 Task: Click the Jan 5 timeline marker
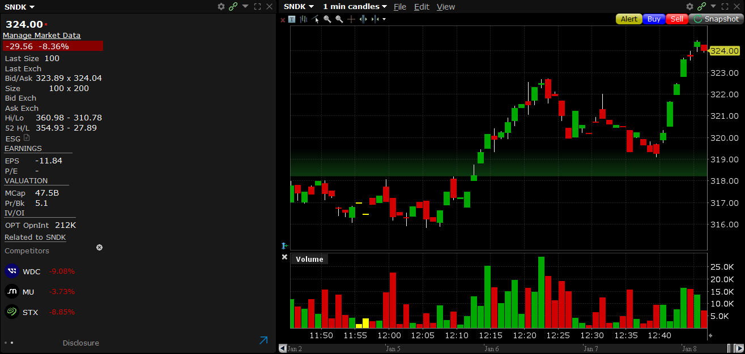pyautogui.click(x=392, y=348)
